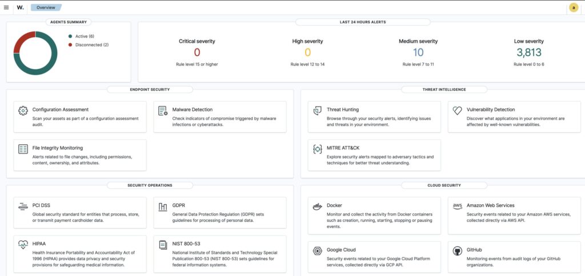Click the Critical severity label
Image resolution: width=585 pixels, height=276 pixels.
197,42
